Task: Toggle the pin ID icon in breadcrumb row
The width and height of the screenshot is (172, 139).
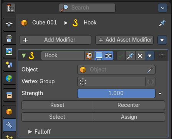Action: (162, 23)
